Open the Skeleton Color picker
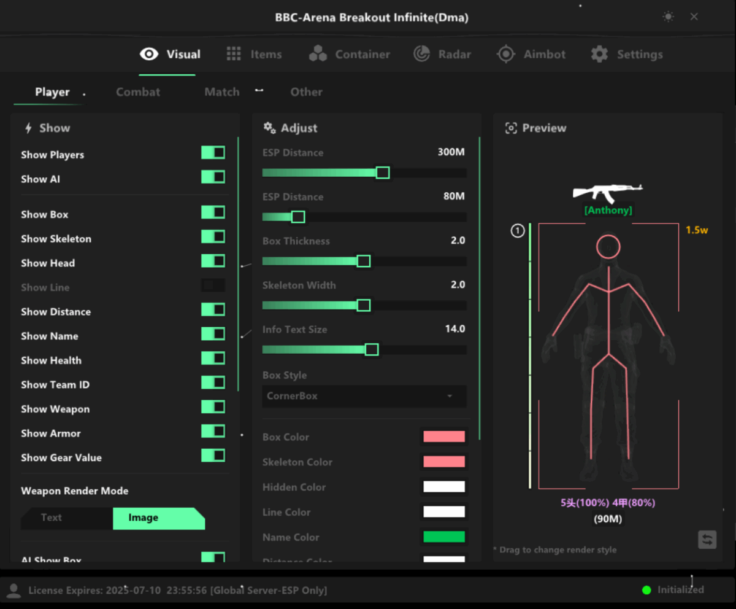Image resolution: width=736 pixels, height=609 pixels. point(443,462)
